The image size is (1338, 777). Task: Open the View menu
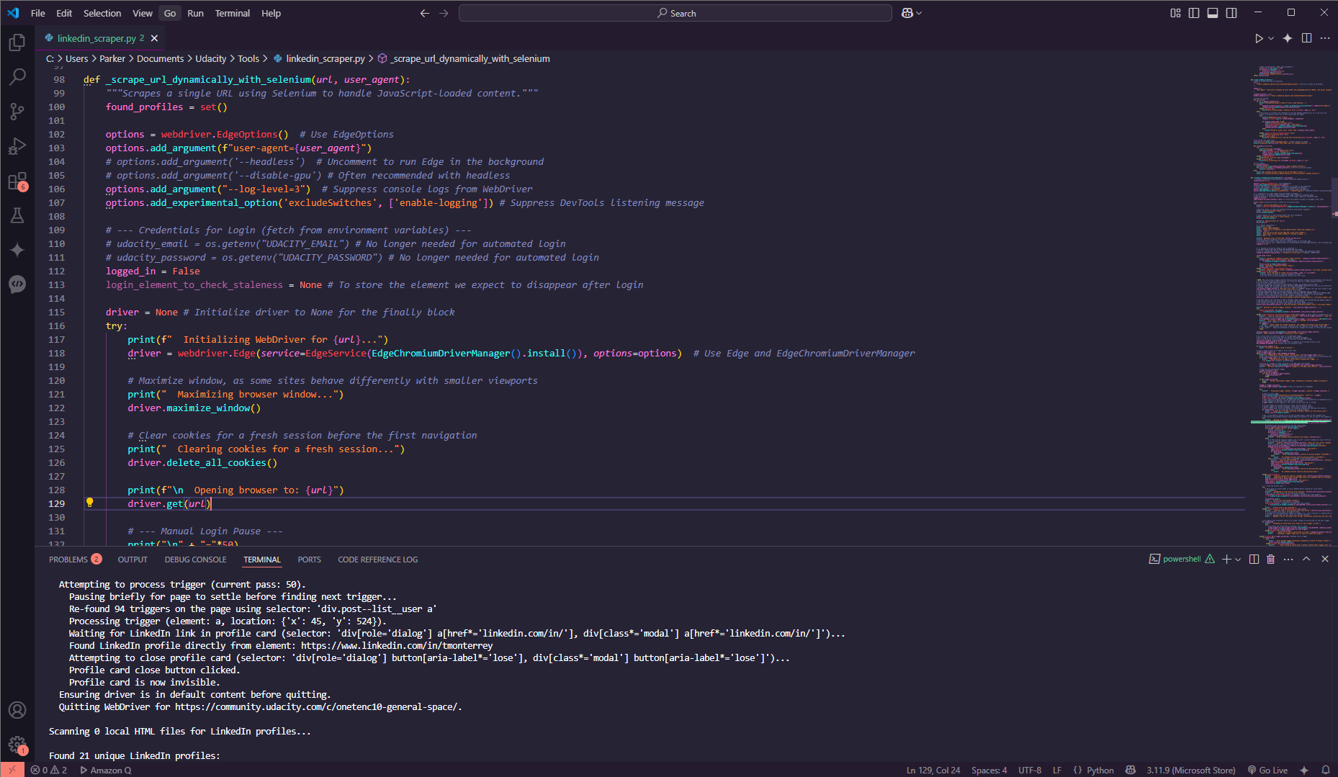pos(143,13)
